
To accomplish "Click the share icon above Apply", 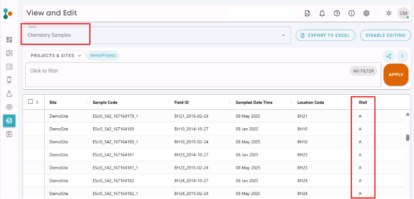I will pyautogui.click(x=389, y=56).
